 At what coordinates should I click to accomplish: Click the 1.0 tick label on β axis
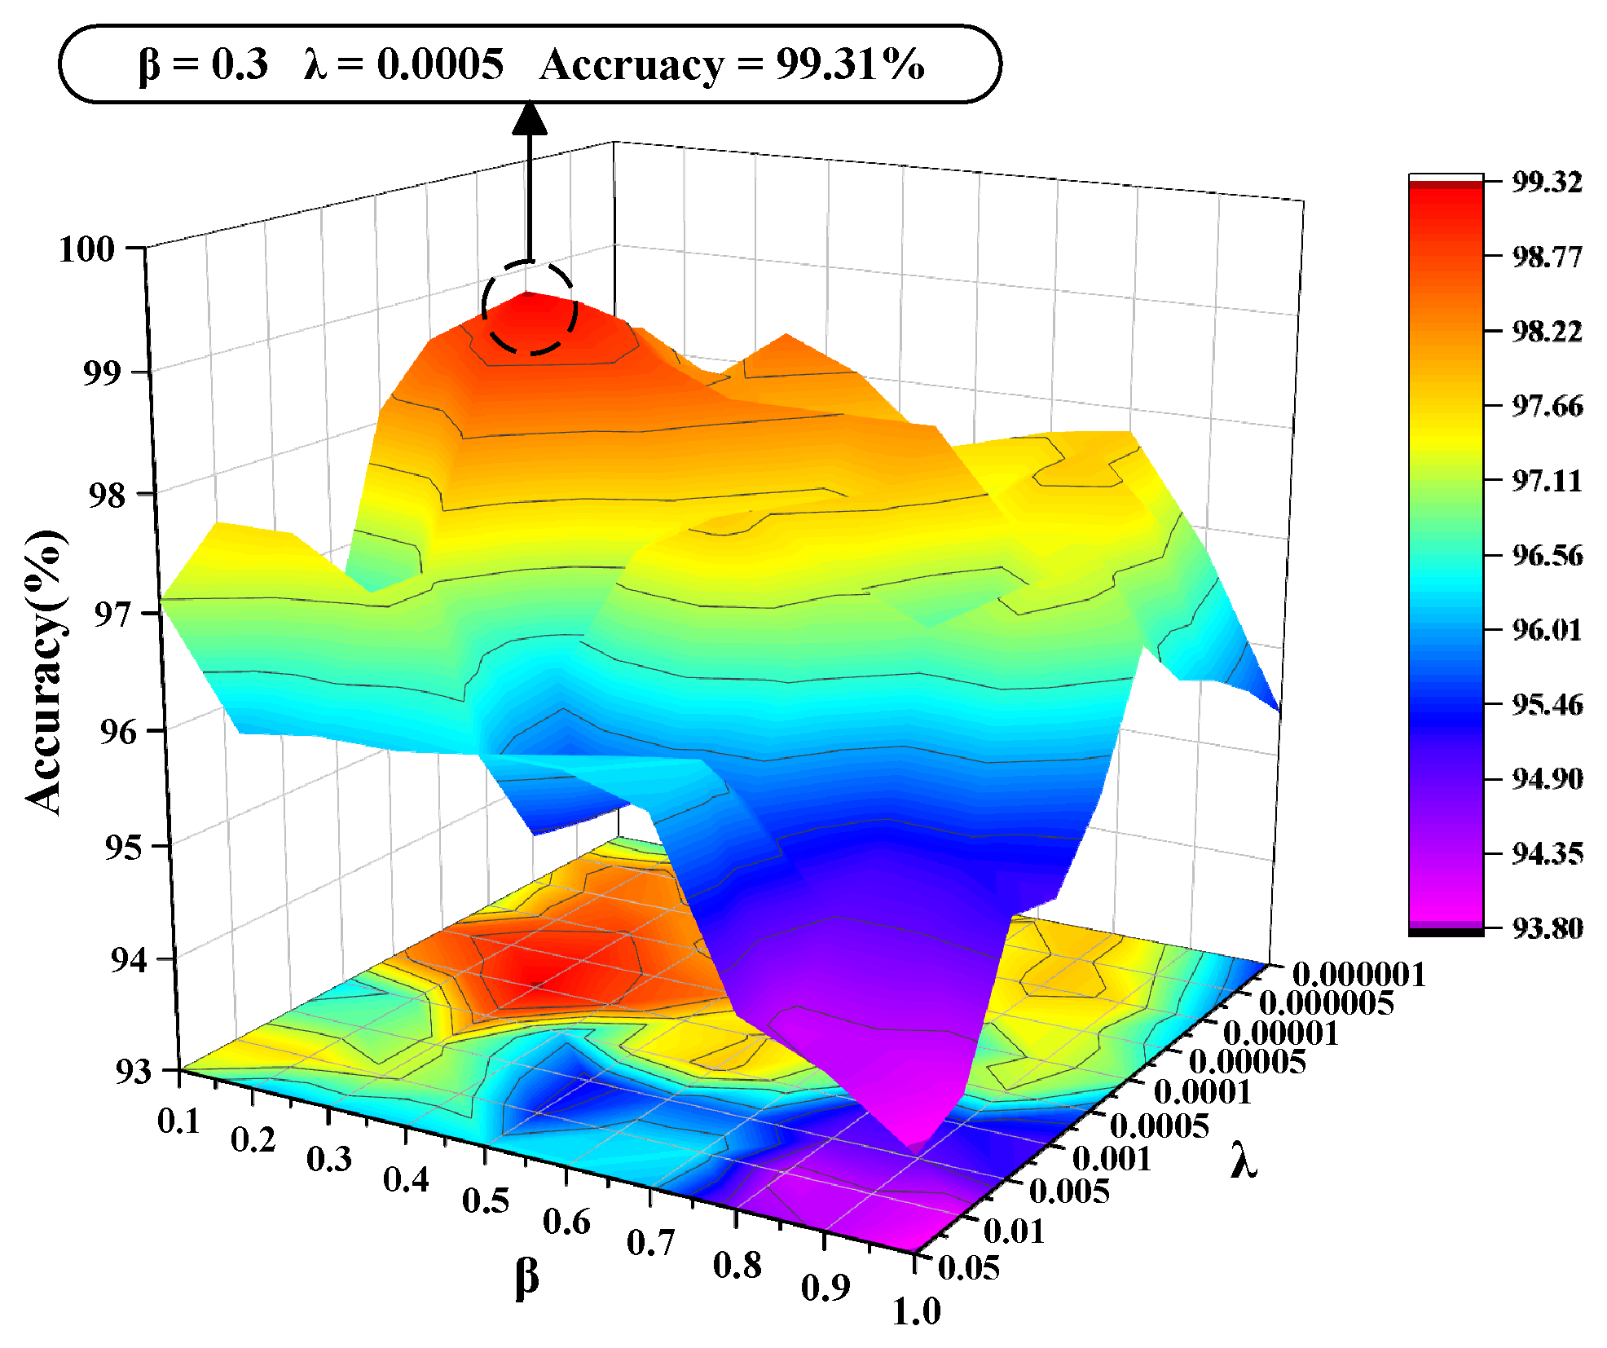(x=916, y=1312)
